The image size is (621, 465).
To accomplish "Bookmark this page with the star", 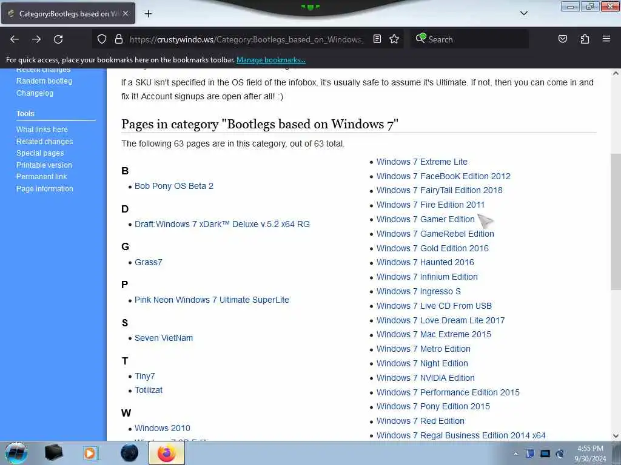I will (394, 39).
